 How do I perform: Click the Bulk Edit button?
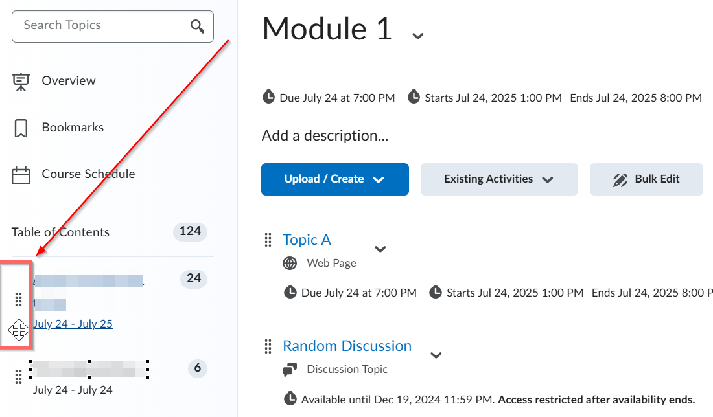647,179
